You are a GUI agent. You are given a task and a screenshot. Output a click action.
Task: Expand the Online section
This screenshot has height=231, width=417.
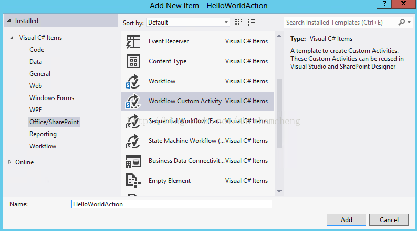point(10,162)
